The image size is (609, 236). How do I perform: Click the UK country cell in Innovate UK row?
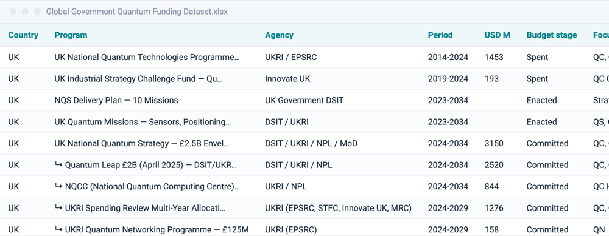coord(13,79)
